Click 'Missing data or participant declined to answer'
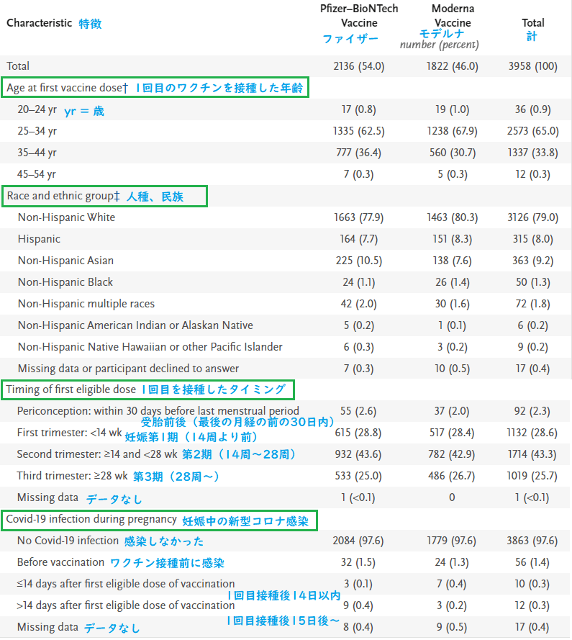 click(129, 369)
